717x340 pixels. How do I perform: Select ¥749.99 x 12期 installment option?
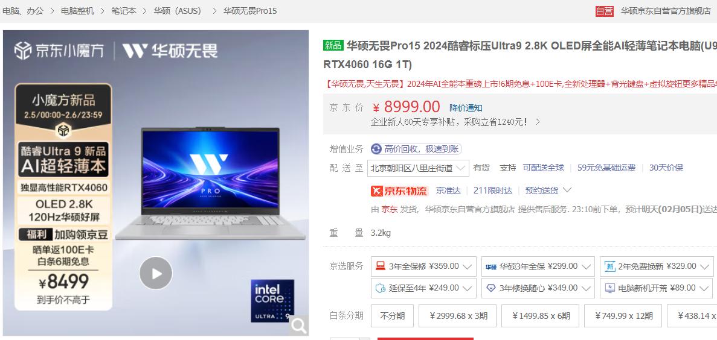tap(623, 316)
